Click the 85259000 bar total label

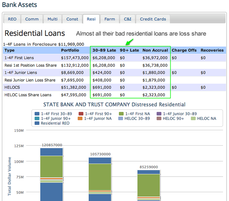click(x=149, y=167)
